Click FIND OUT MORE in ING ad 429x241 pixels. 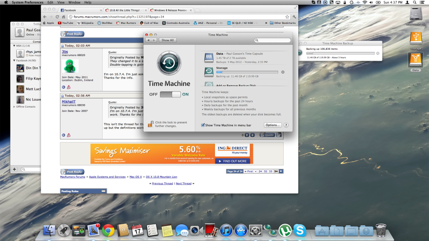(x=233, y=161)
